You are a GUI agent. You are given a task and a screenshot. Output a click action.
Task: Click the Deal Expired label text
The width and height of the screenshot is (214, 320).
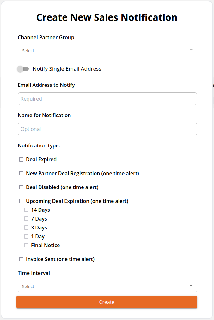click(x=41, y=160)
